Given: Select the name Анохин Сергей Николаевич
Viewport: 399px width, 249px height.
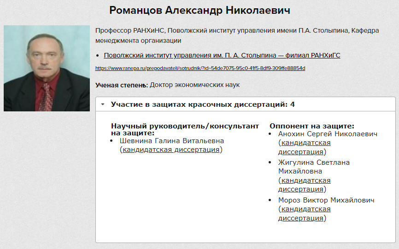Looking at the screenshot, I should pos(328,134).
